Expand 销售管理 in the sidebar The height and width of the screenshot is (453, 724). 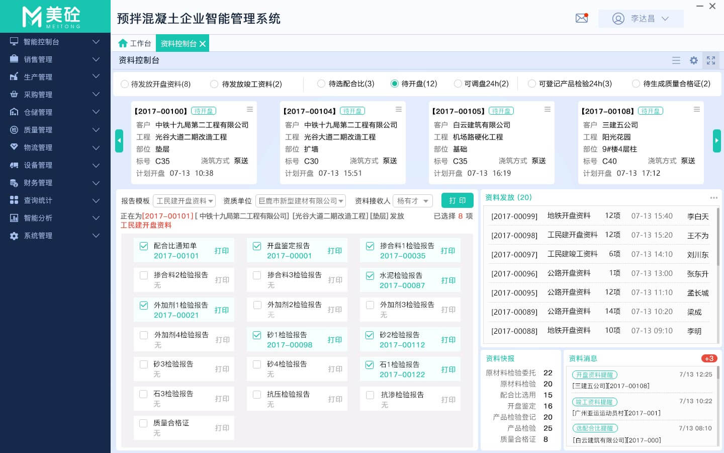coord(55,59)
